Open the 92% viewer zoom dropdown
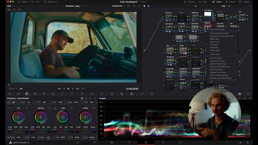The image size is (258, 145). (10, 6)
